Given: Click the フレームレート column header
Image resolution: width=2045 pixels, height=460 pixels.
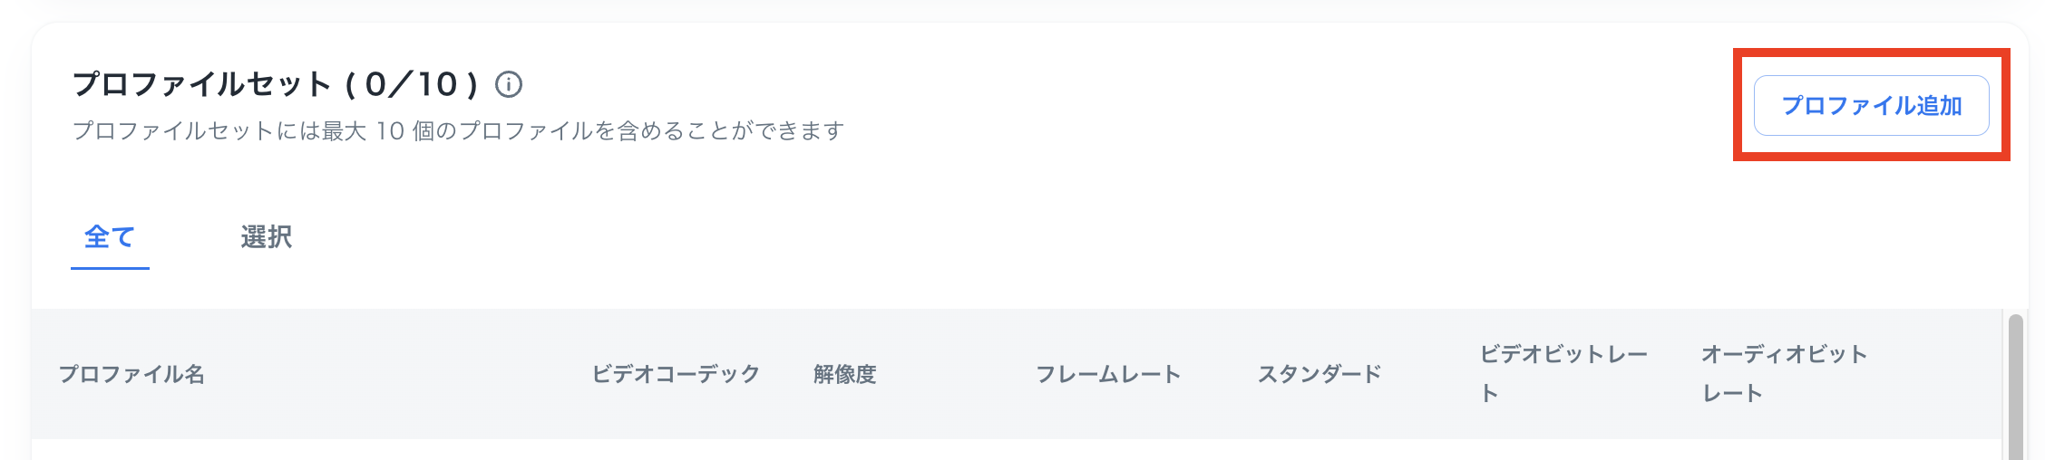Looking at the screenshot, I should (1107, 374).
